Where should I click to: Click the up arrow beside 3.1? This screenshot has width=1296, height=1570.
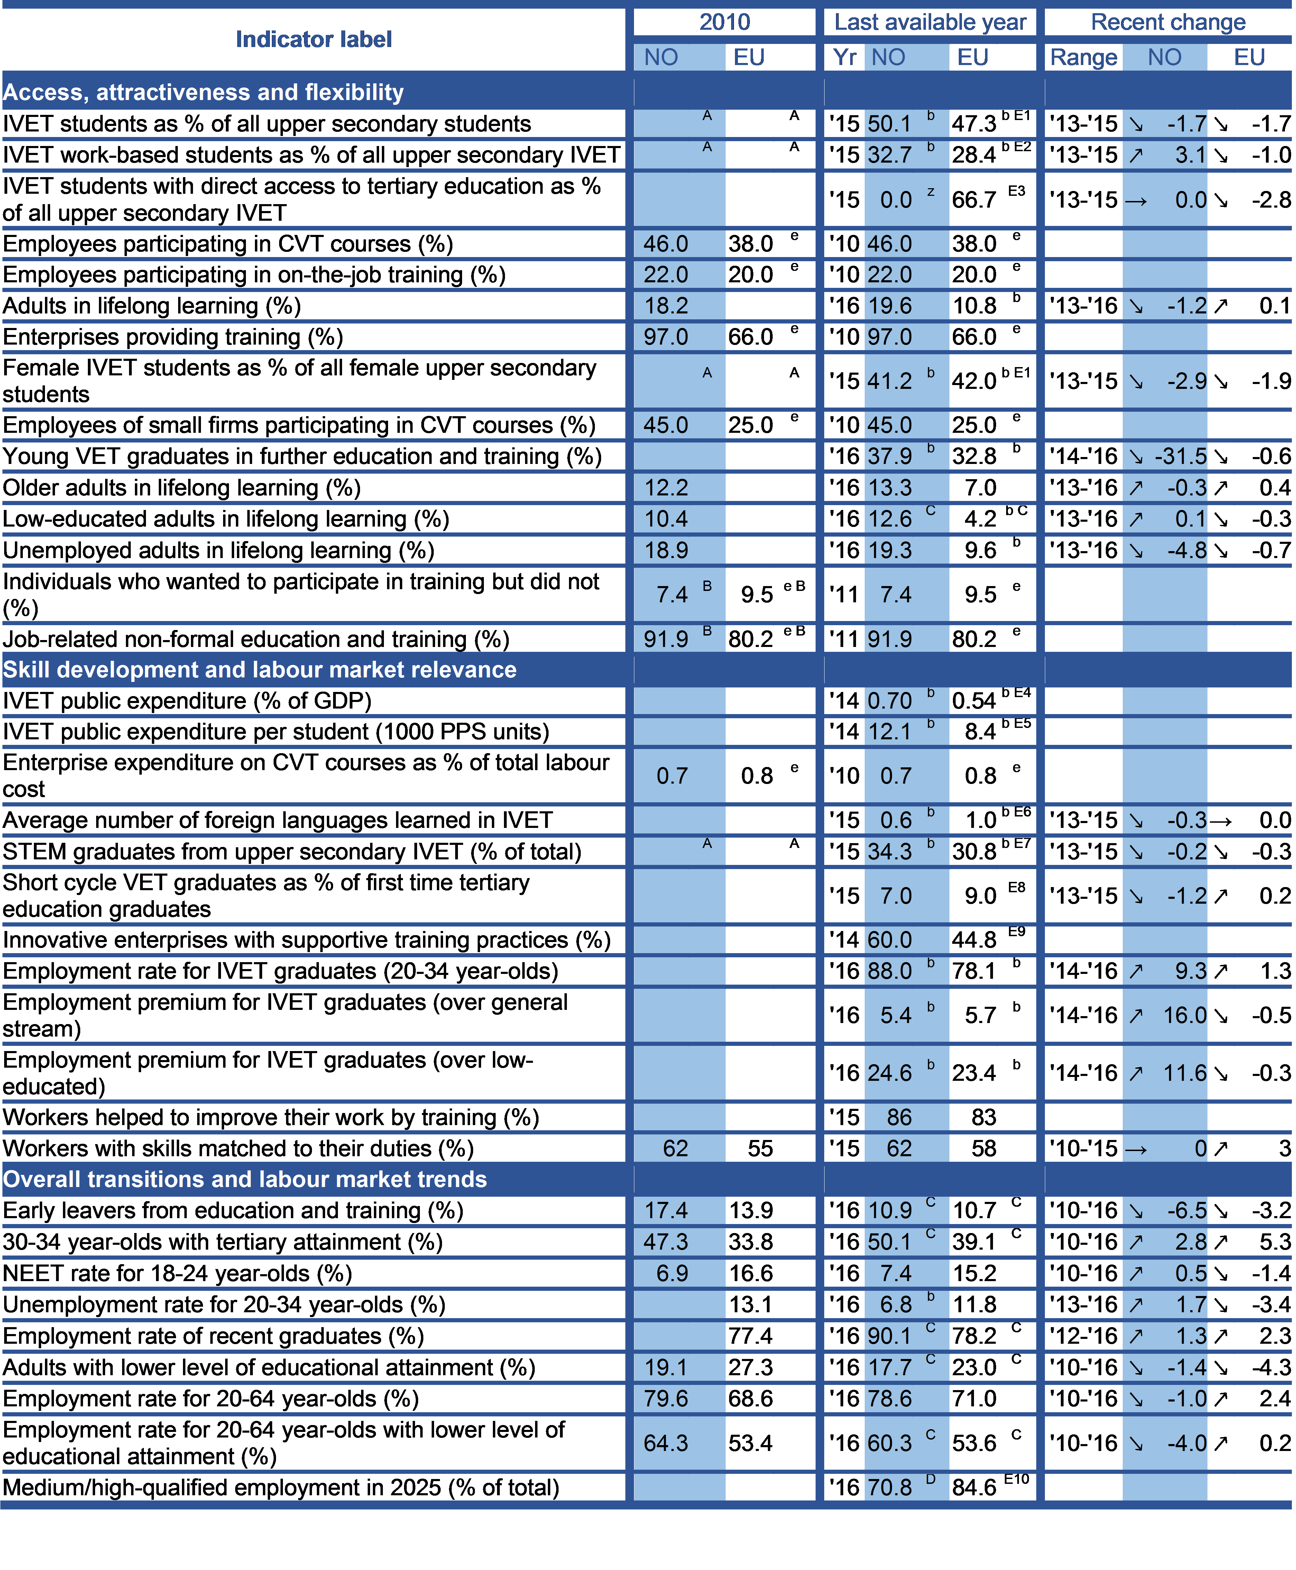[1136, 155]
